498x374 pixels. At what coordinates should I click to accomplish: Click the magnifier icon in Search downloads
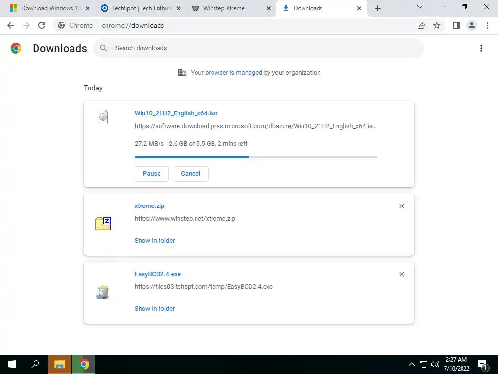[103, 48]
